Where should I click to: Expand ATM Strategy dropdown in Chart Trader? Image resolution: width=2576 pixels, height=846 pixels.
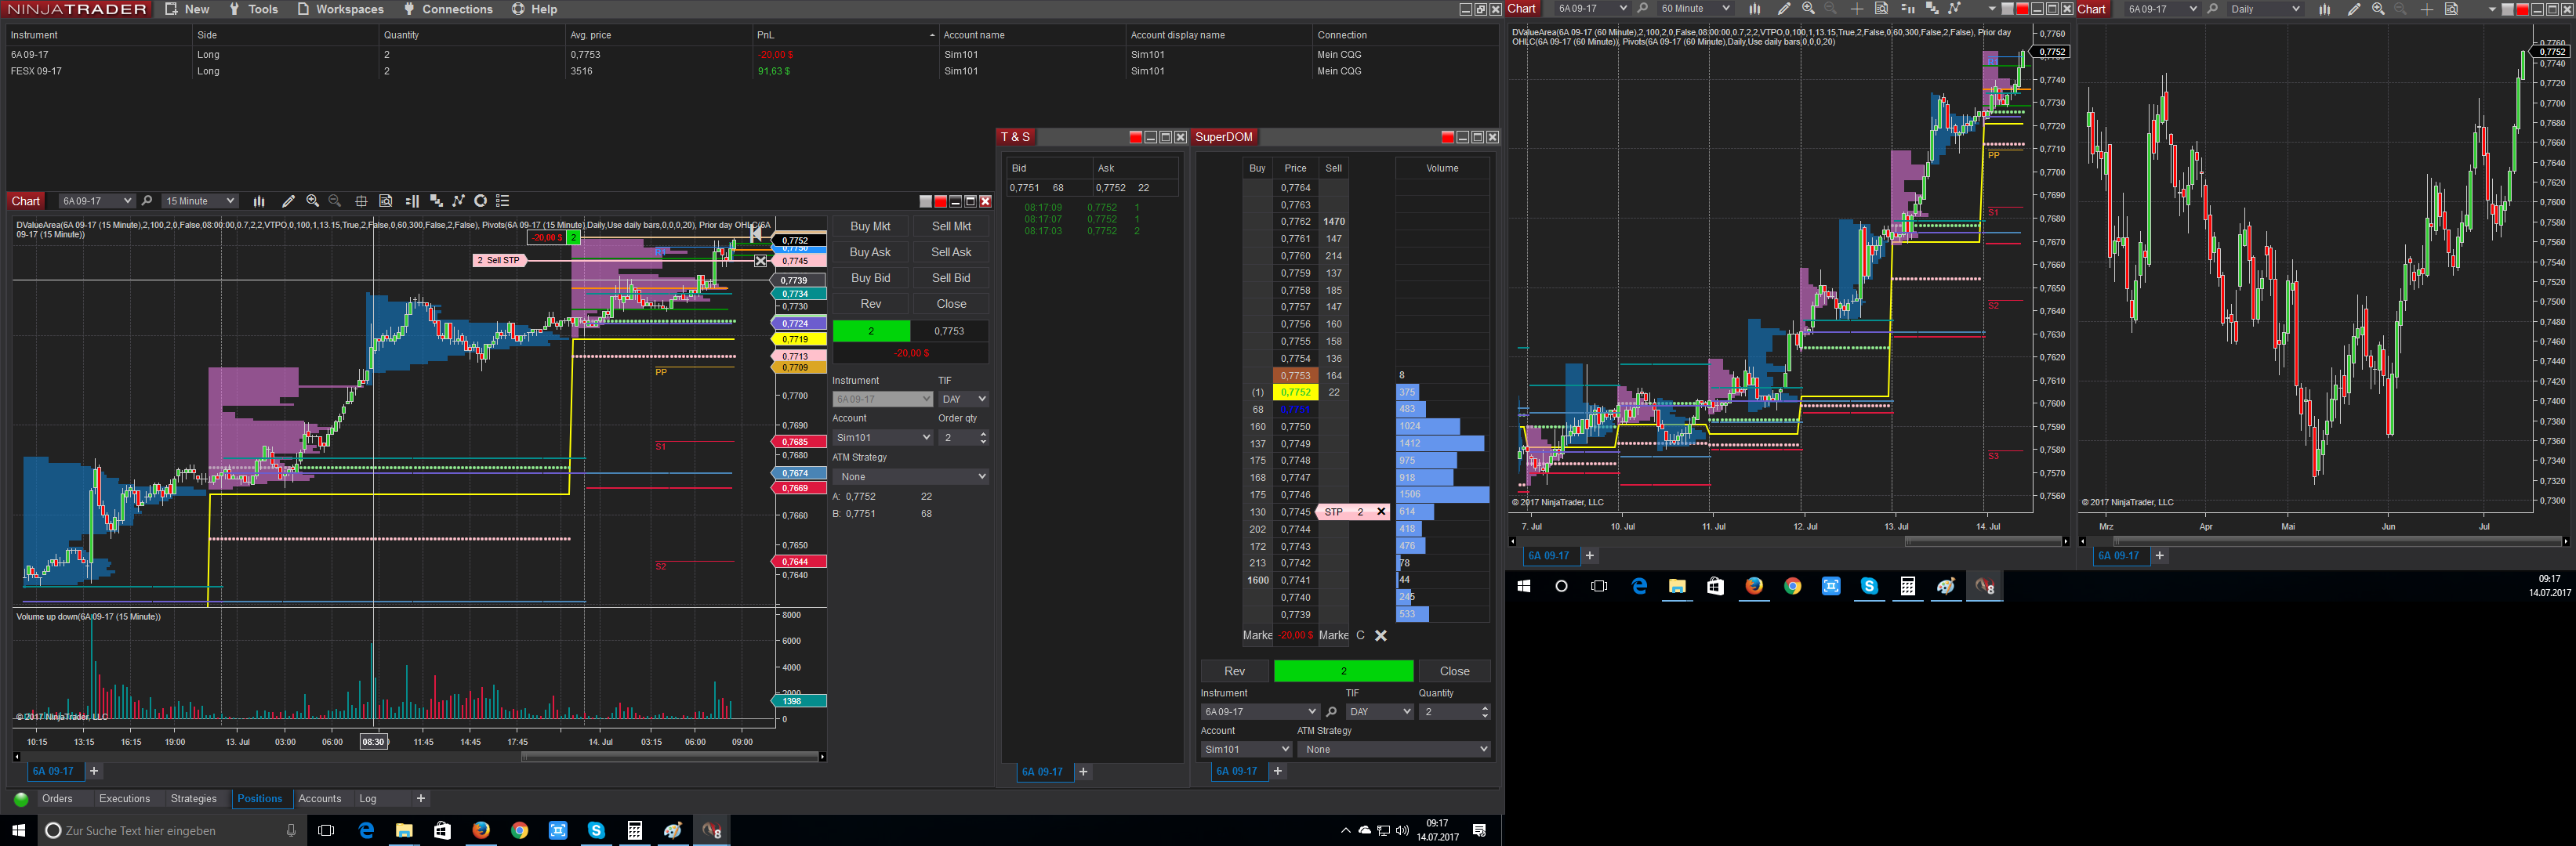911,476
